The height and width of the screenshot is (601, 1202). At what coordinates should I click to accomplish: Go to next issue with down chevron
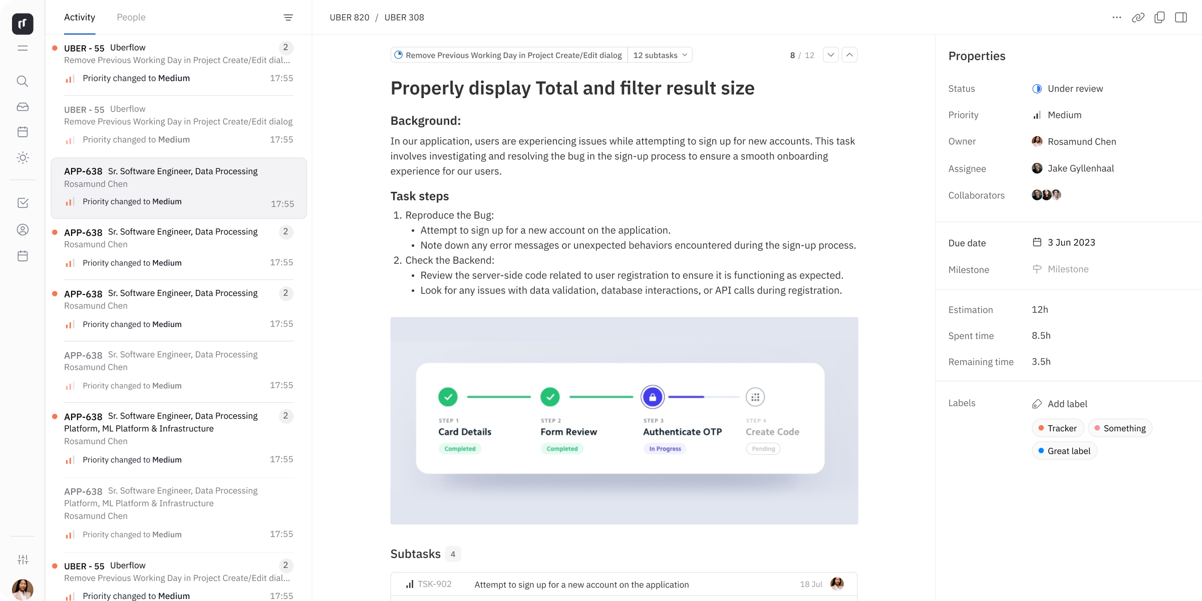click(x=830, y=55)
